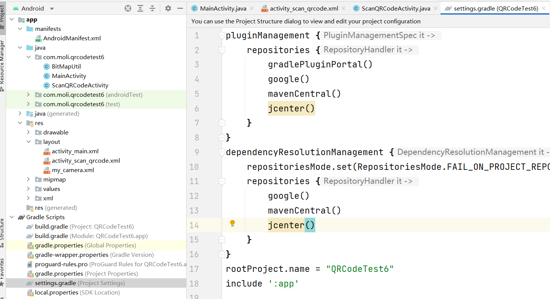This screenshot has width=550, height=299.
Task: Expand com.moli.qrcodetest6 (test) package
Action: (x=29, y=104)
